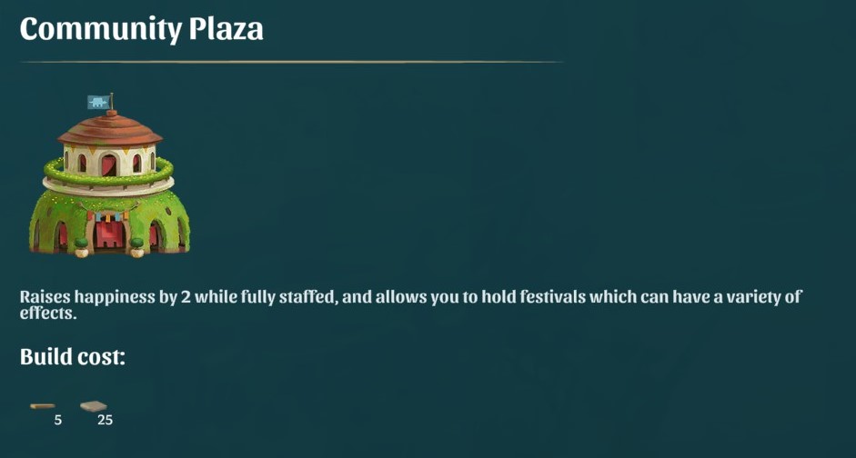Click the Build cost heading

coord(73,357)
